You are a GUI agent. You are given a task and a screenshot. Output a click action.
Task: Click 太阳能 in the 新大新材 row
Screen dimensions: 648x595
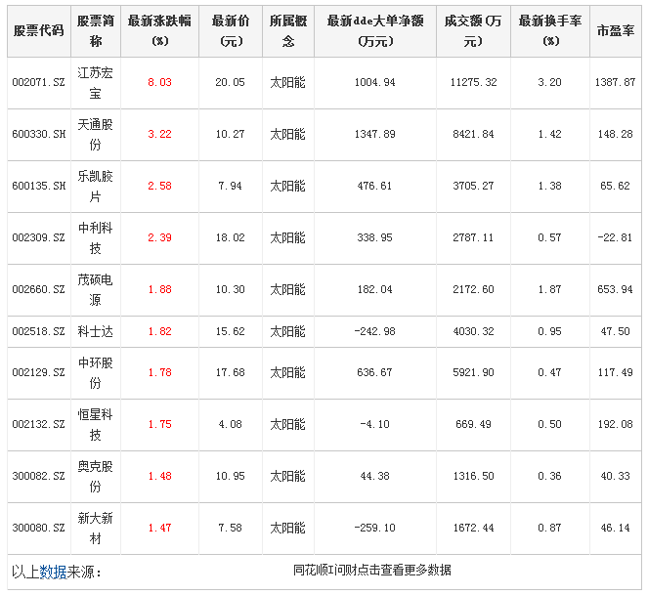pyautogui.click(x=287, y=528)
